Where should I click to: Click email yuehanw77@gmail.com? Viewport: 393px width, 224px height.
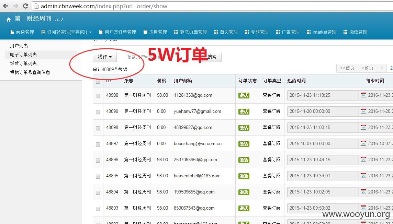tap(198, 111)
